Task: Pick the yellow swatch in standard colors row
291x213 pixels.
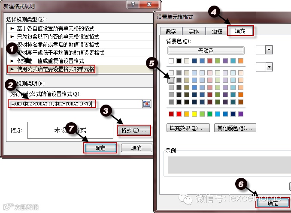Action: point(194,114)
